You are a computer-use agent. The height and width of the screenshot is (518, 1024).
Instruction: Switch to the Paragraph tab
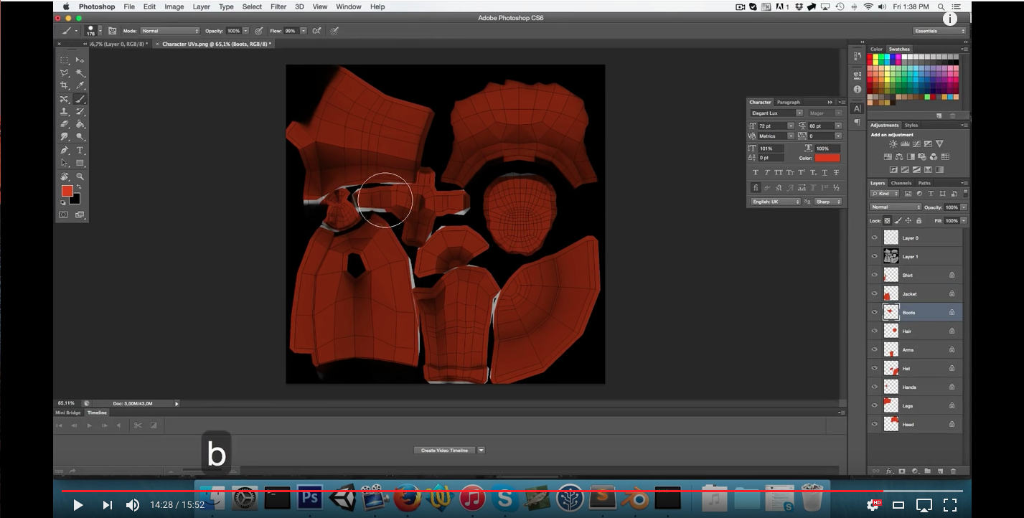point(788,102)
